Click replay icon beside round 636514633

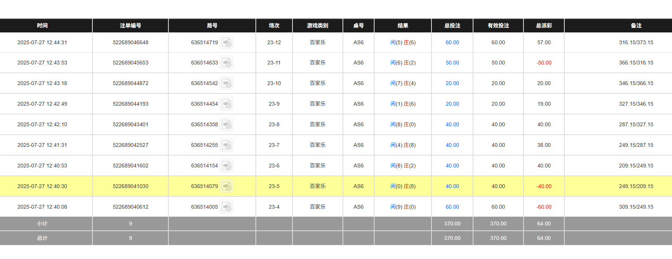(226, 63)
